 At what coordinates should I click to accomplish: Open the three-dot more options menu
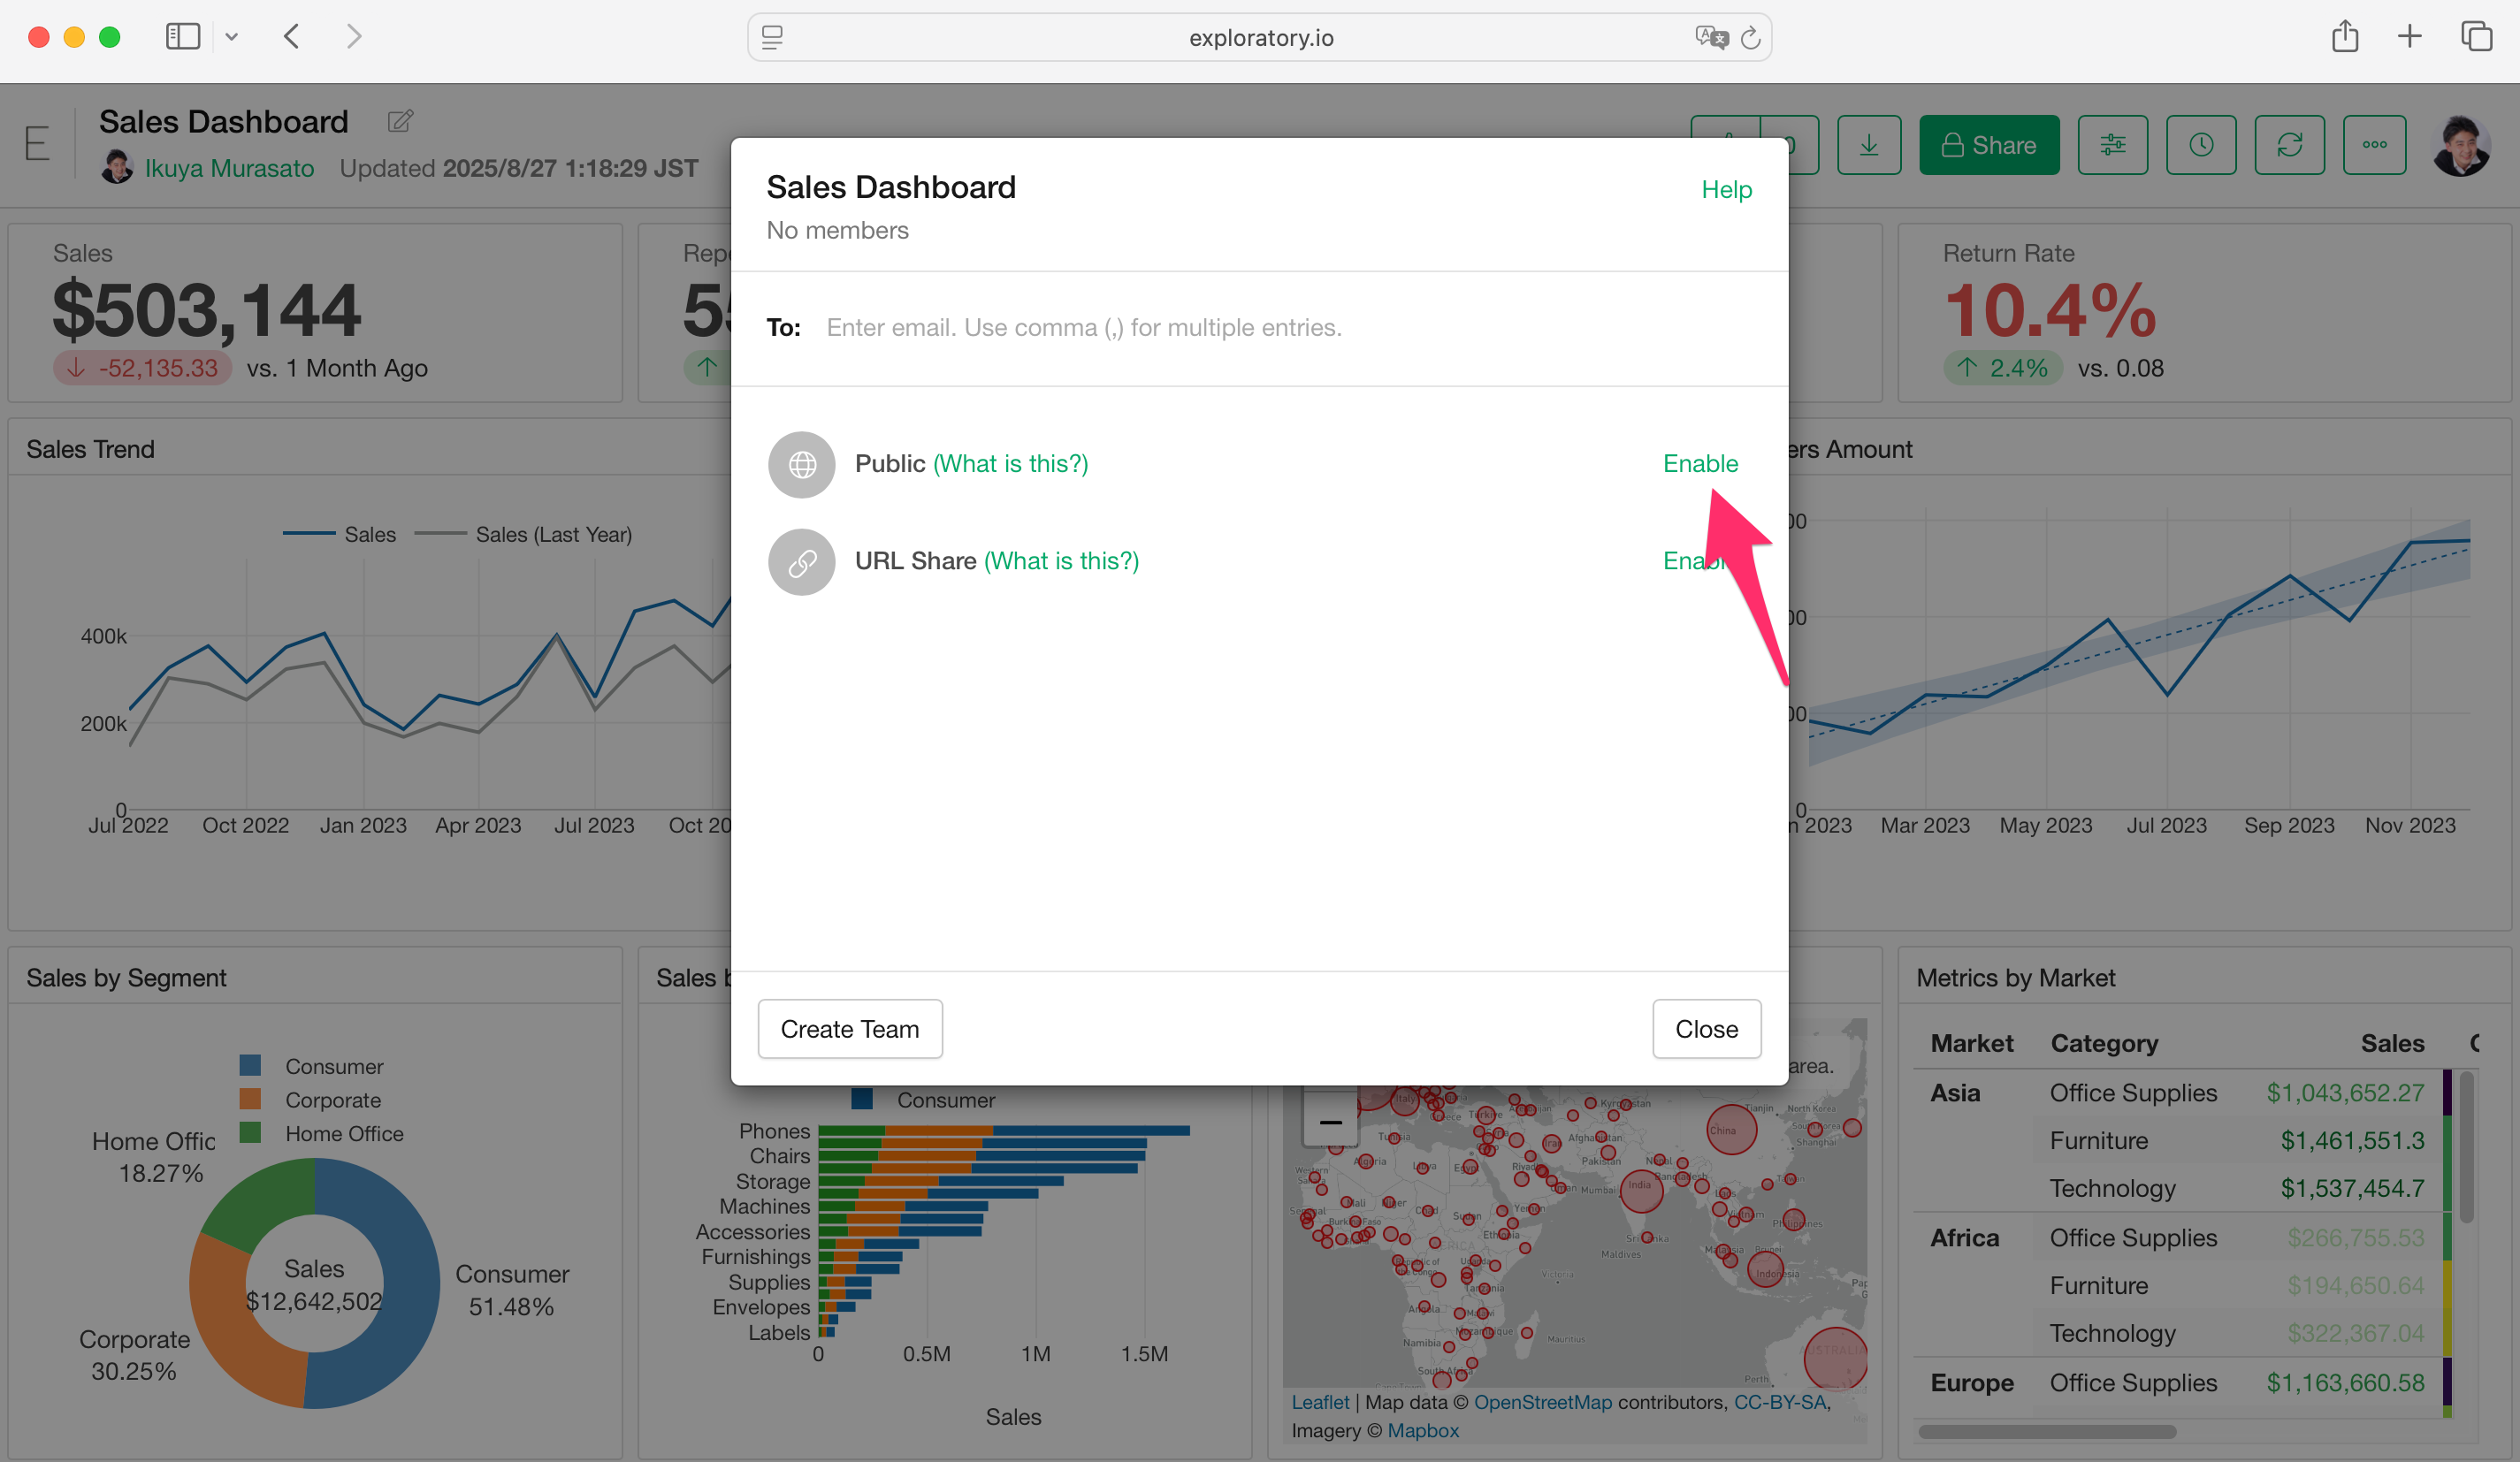2374,146
